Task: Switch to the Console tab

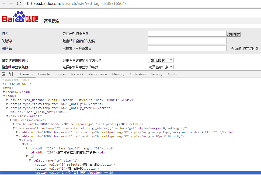Action: coord(44,74)
